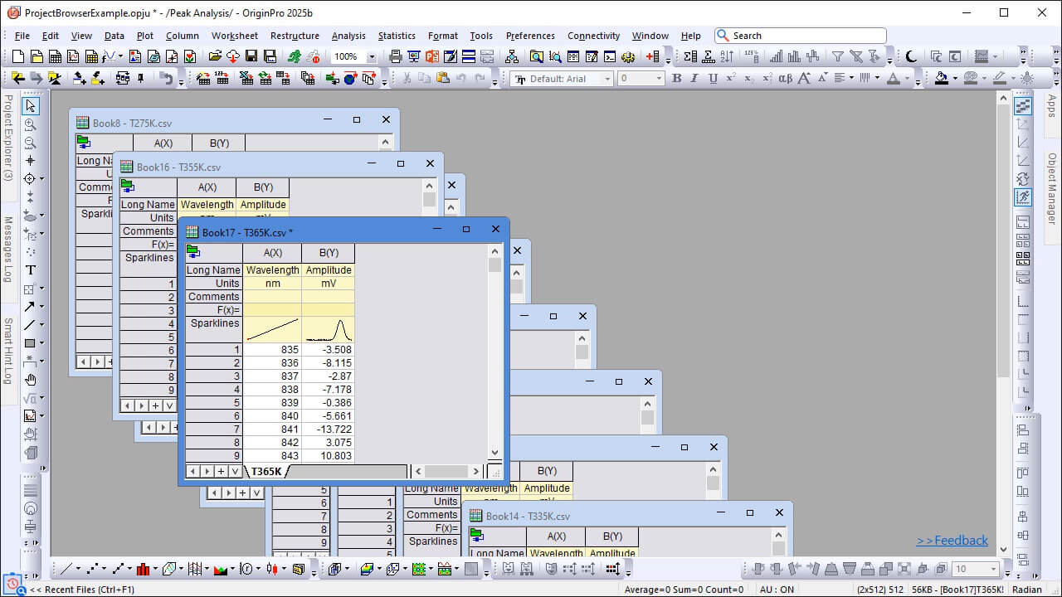Image resolution: width=1062 pixels, height=597 pixels.
Task: Click the Print icon in toolbar
Action: 395,56
